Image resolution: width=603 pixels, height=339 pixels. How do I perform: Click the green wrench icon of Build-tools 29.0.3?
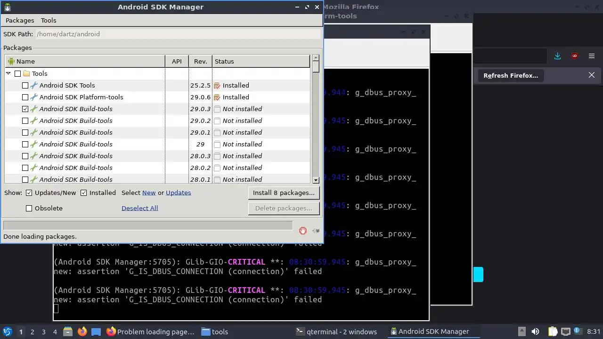34,109
